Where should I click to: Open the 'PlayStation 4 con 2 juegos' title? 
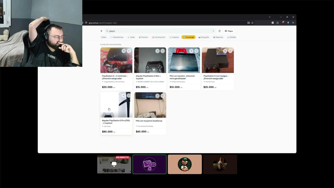click(x=216, y=77)
